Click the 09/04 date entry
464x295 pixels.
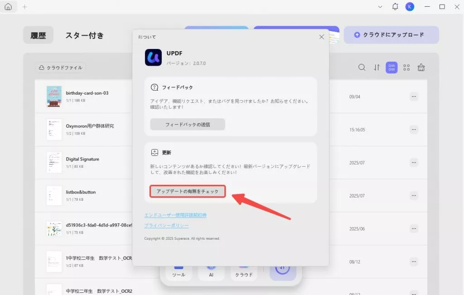point(354,97)
